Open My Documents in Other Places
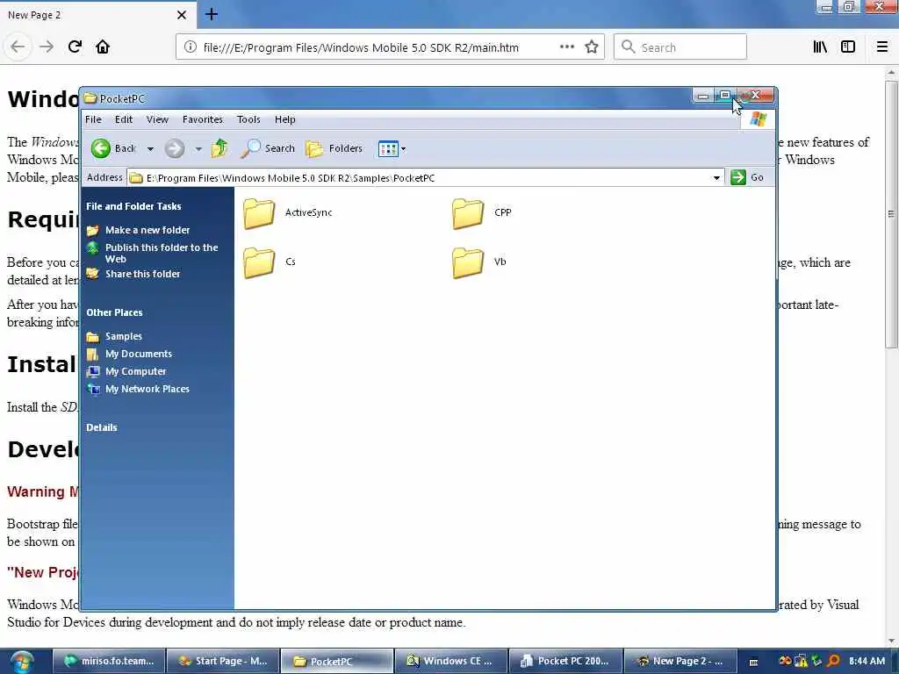Image resolution: width=899 pixels, height=674 pixels. (138, 355)
